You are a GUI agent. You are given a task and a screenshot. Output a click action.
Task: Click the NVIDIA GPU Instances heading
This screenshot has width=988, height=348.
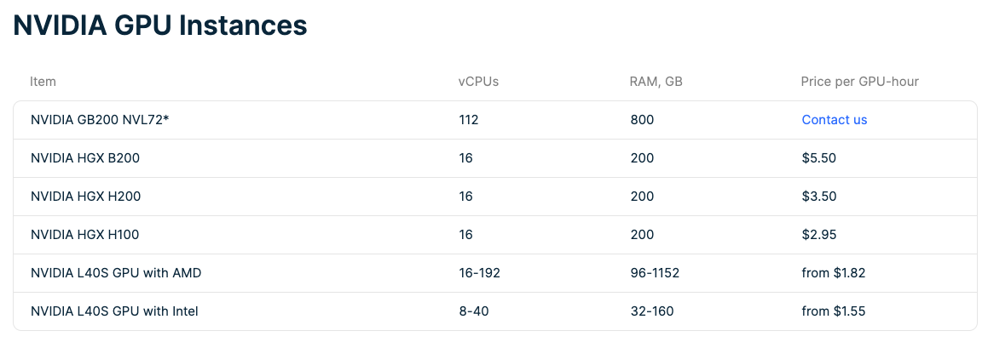click(x=160, y=25)
